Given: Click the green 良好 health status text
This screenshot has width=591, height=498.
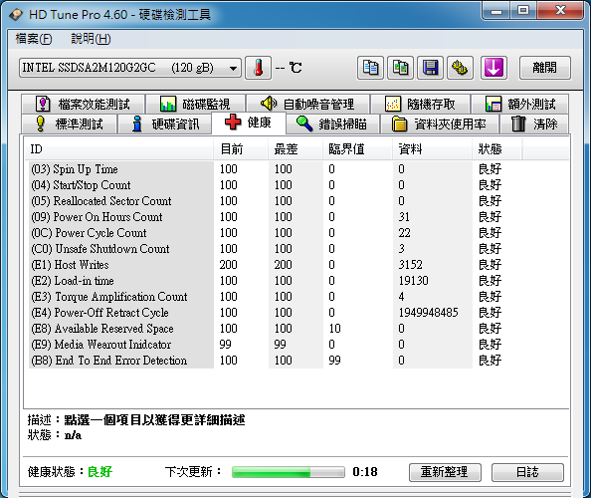Looking at the screenshot, I should tap(99, 471).
